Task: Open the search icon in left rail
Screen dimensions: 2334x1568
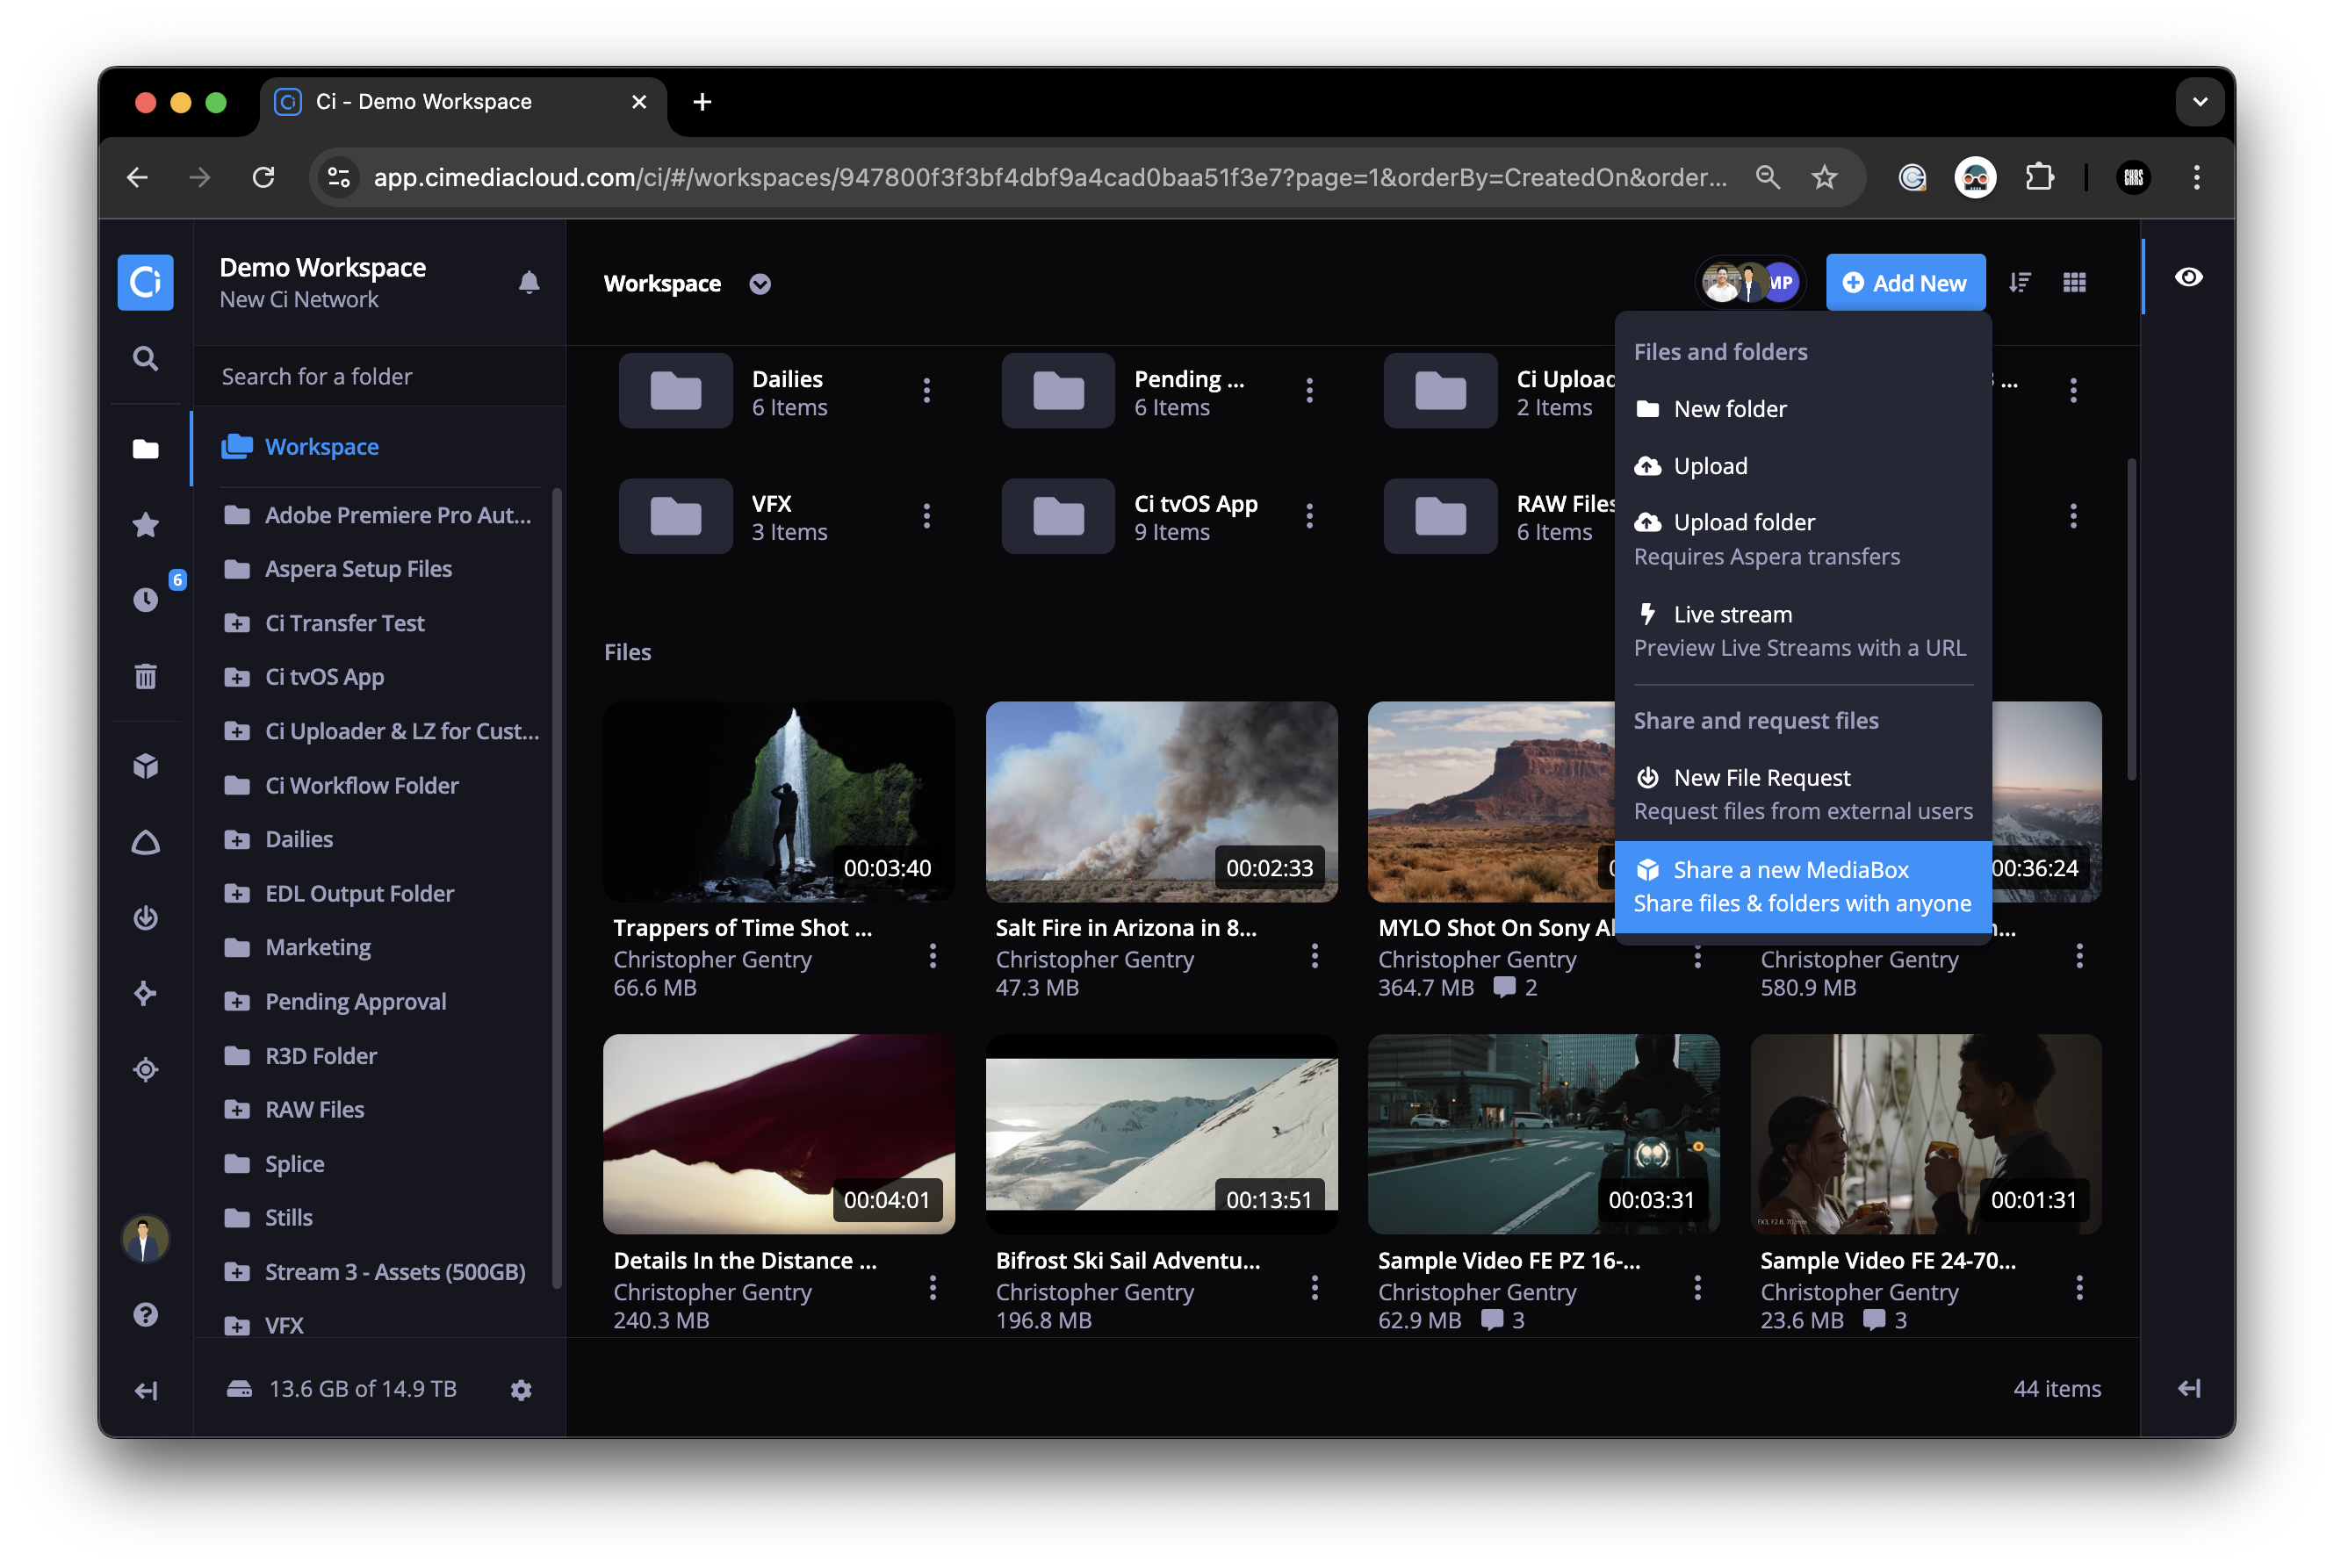Action: click(145, 358)
